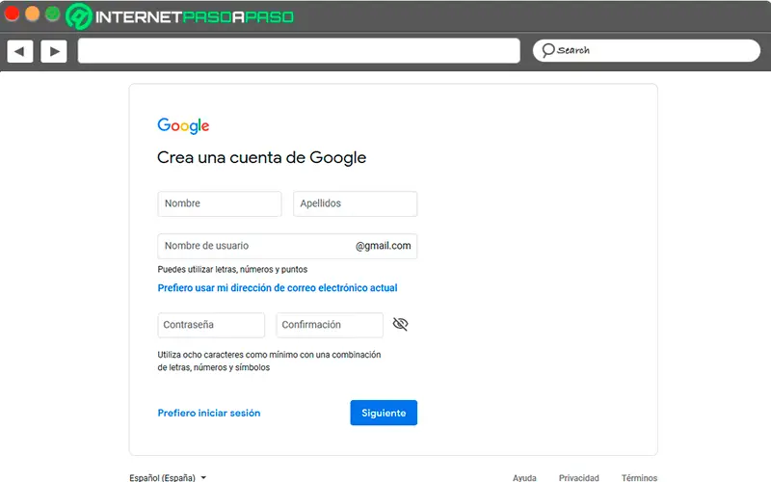Click the Google logo
Image resolution: width=771 pixels, height=482 pixels.
click(x=183, y=125)
